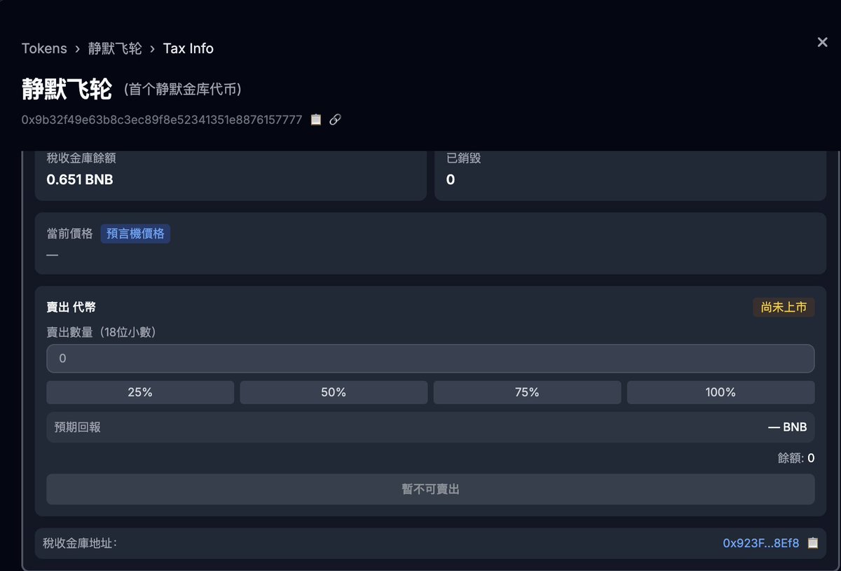Go to Tokens breadcrumb
Viewport: 841px width, 571px height.
pos(44,48)
